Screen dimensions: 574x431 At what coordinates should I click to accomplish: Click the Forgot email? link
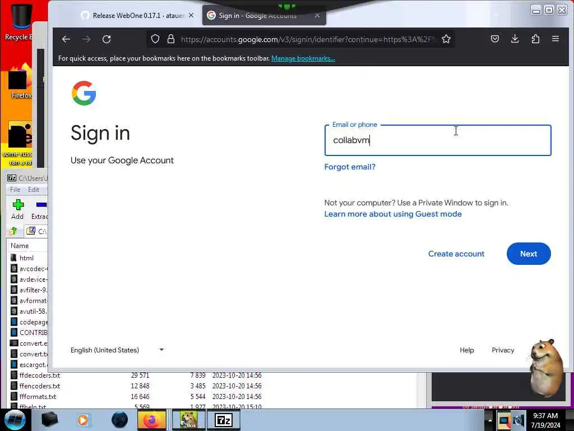click(350, 167)
